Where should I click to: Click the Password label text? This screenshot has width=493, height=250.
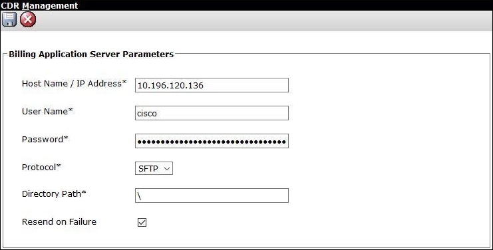pos(45,140)
